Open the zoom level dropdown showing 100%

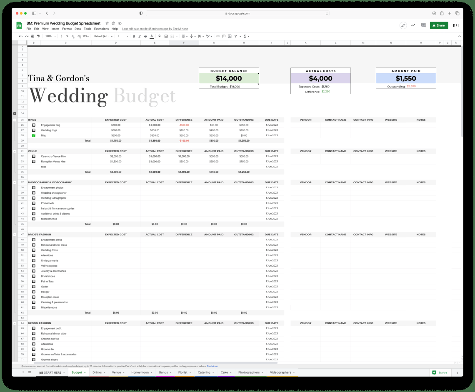click(50, 36)
